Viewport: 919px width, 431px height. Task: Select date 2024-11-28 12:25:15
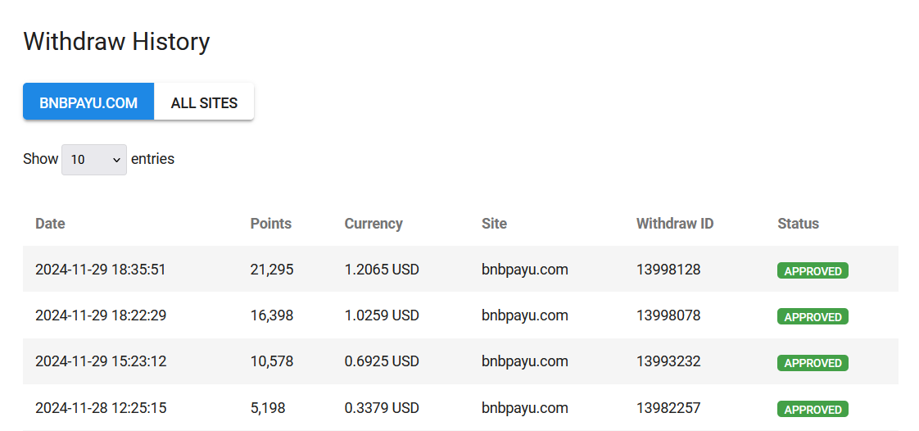pos(101,407)
